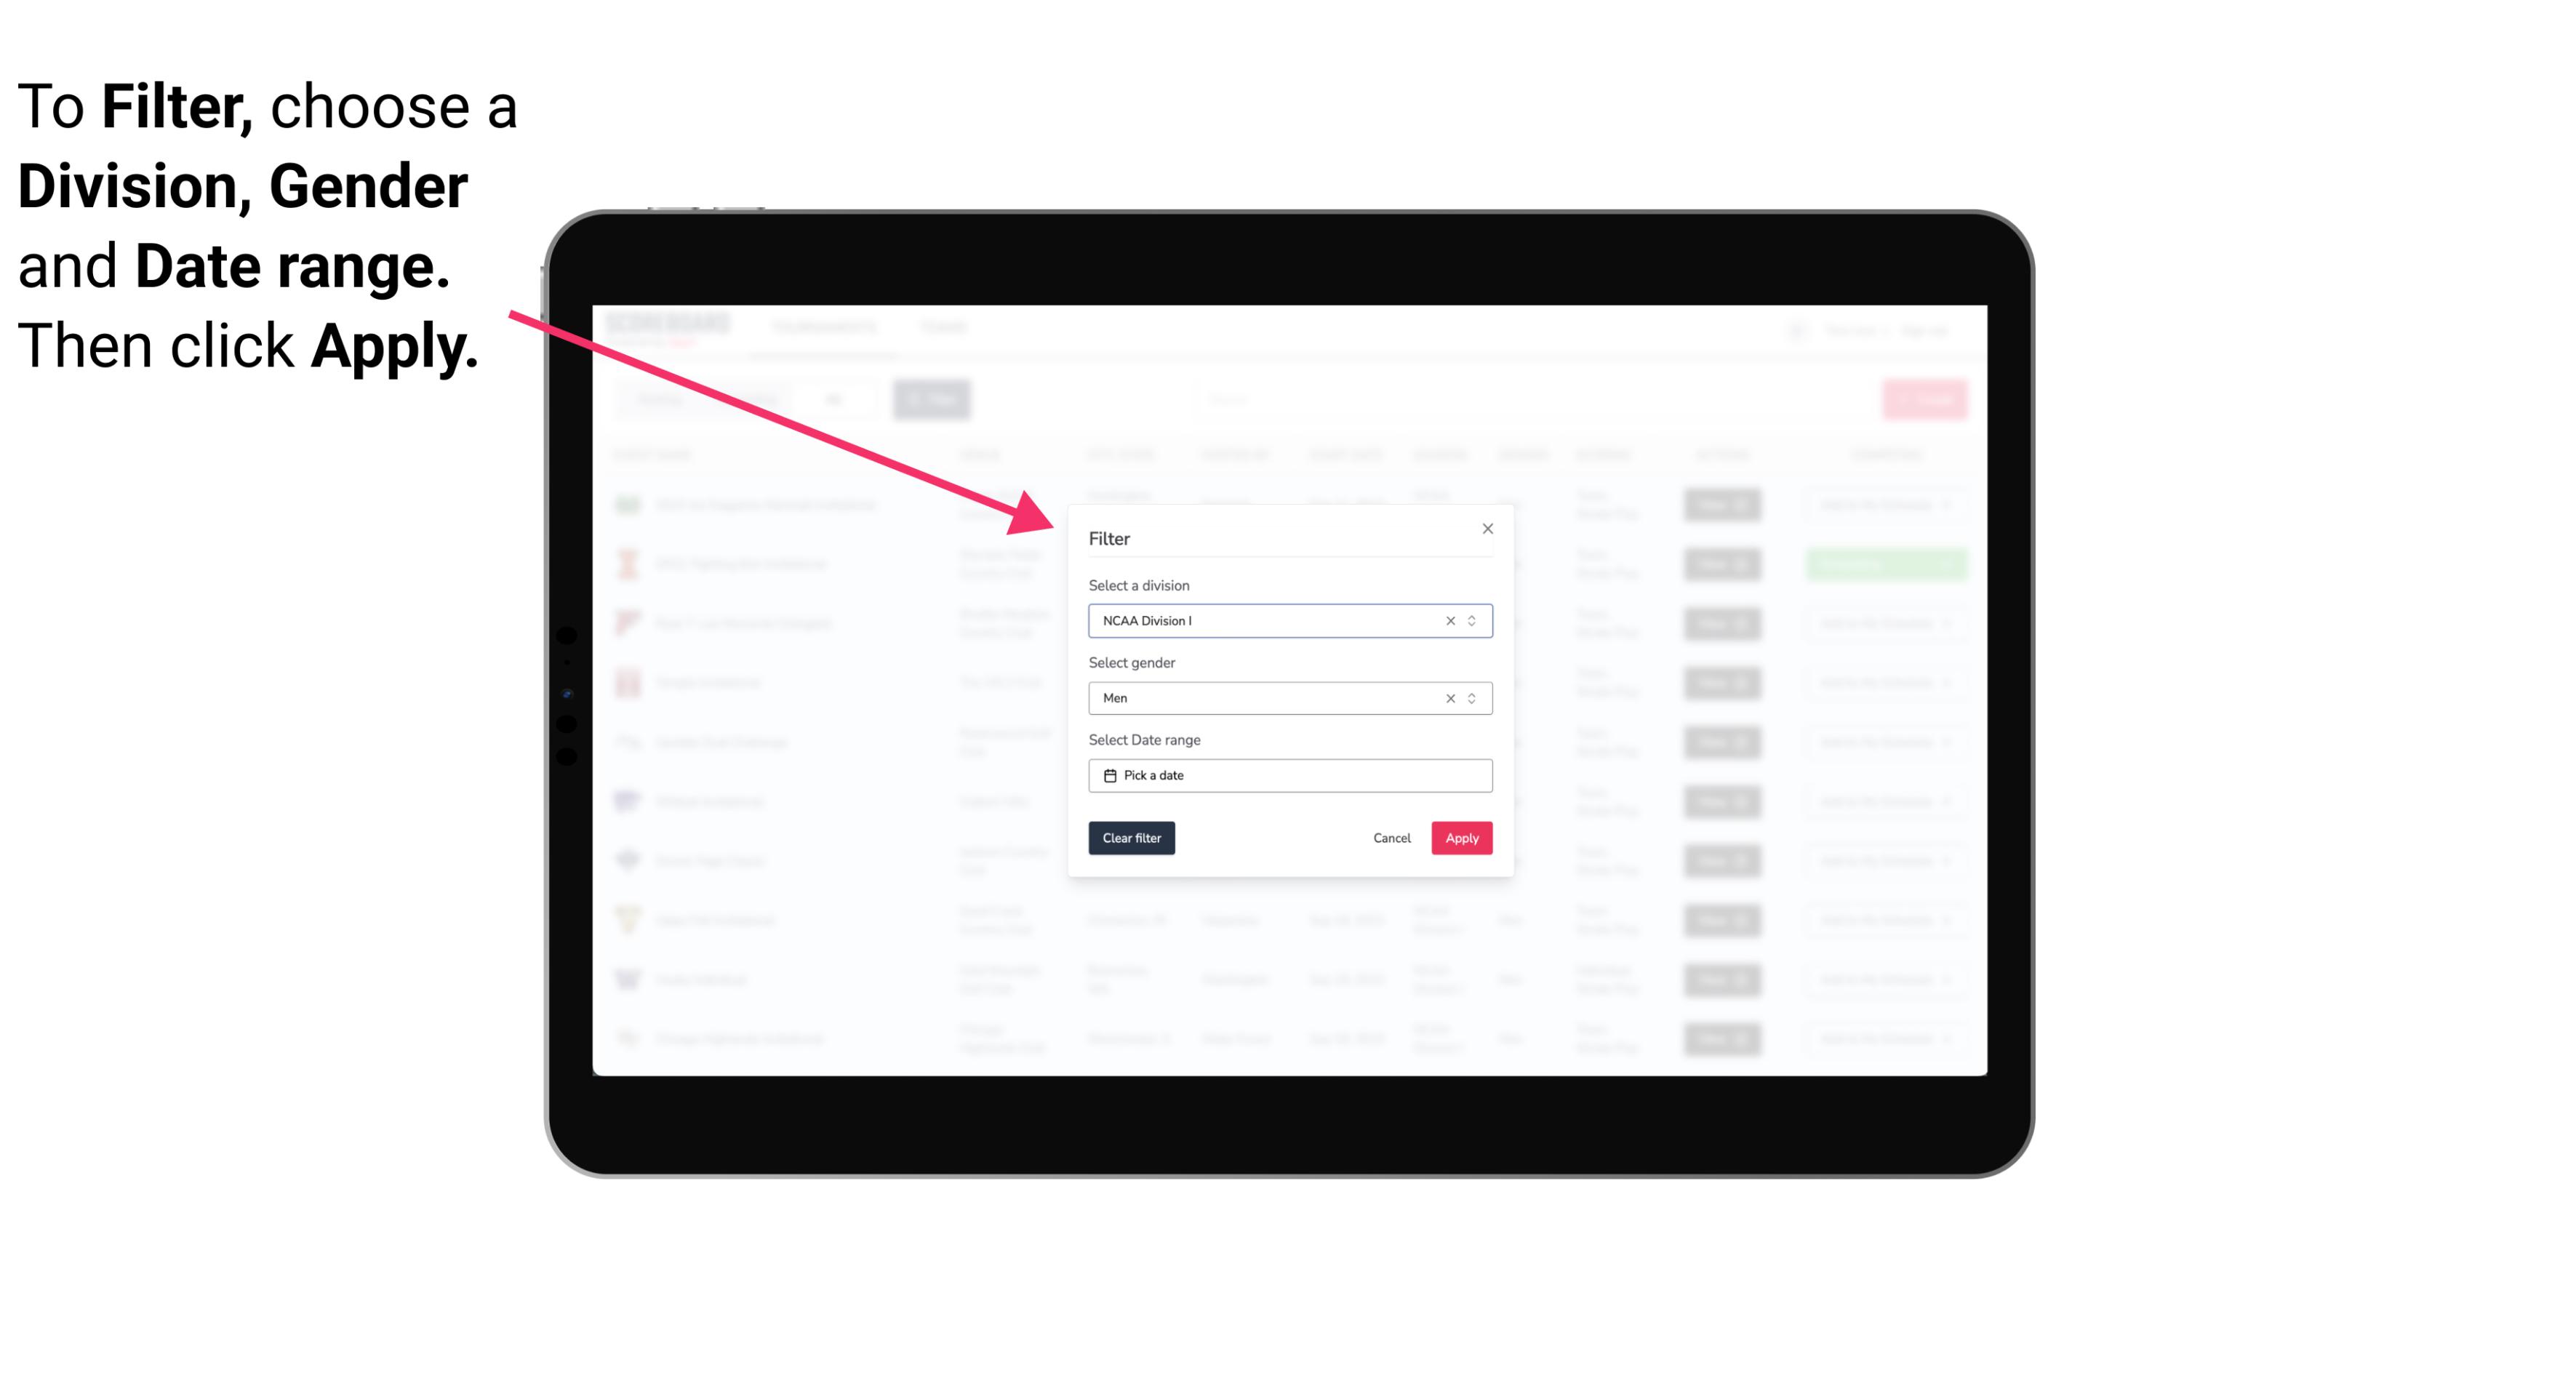The image size is (2576, 1386).
Task: Click the clear/X icon on Men gender
Action: [x=1449, y=698]
